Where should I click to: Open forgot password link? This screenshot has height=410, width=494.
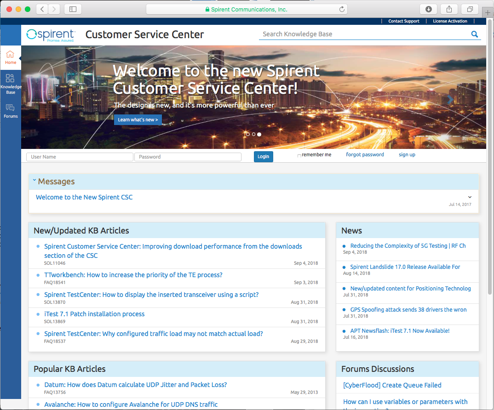tap(365, 154)
